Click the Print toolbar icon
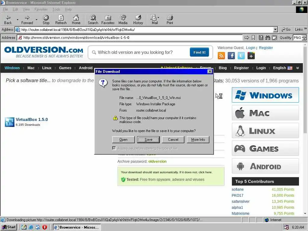This screenshot has height=231, width=308. (x=170, y=20)
